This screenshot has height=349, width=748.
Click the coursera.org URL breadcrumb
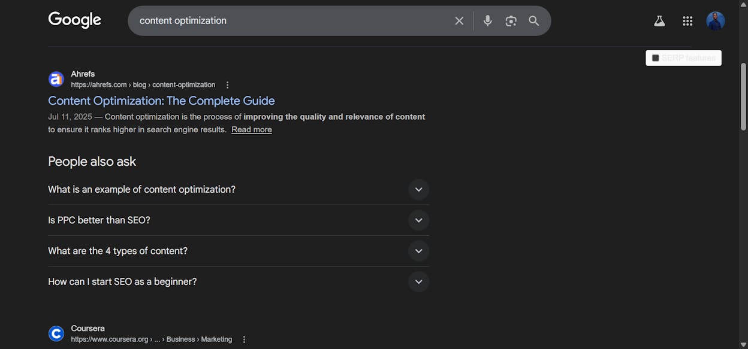click(152, 339)
